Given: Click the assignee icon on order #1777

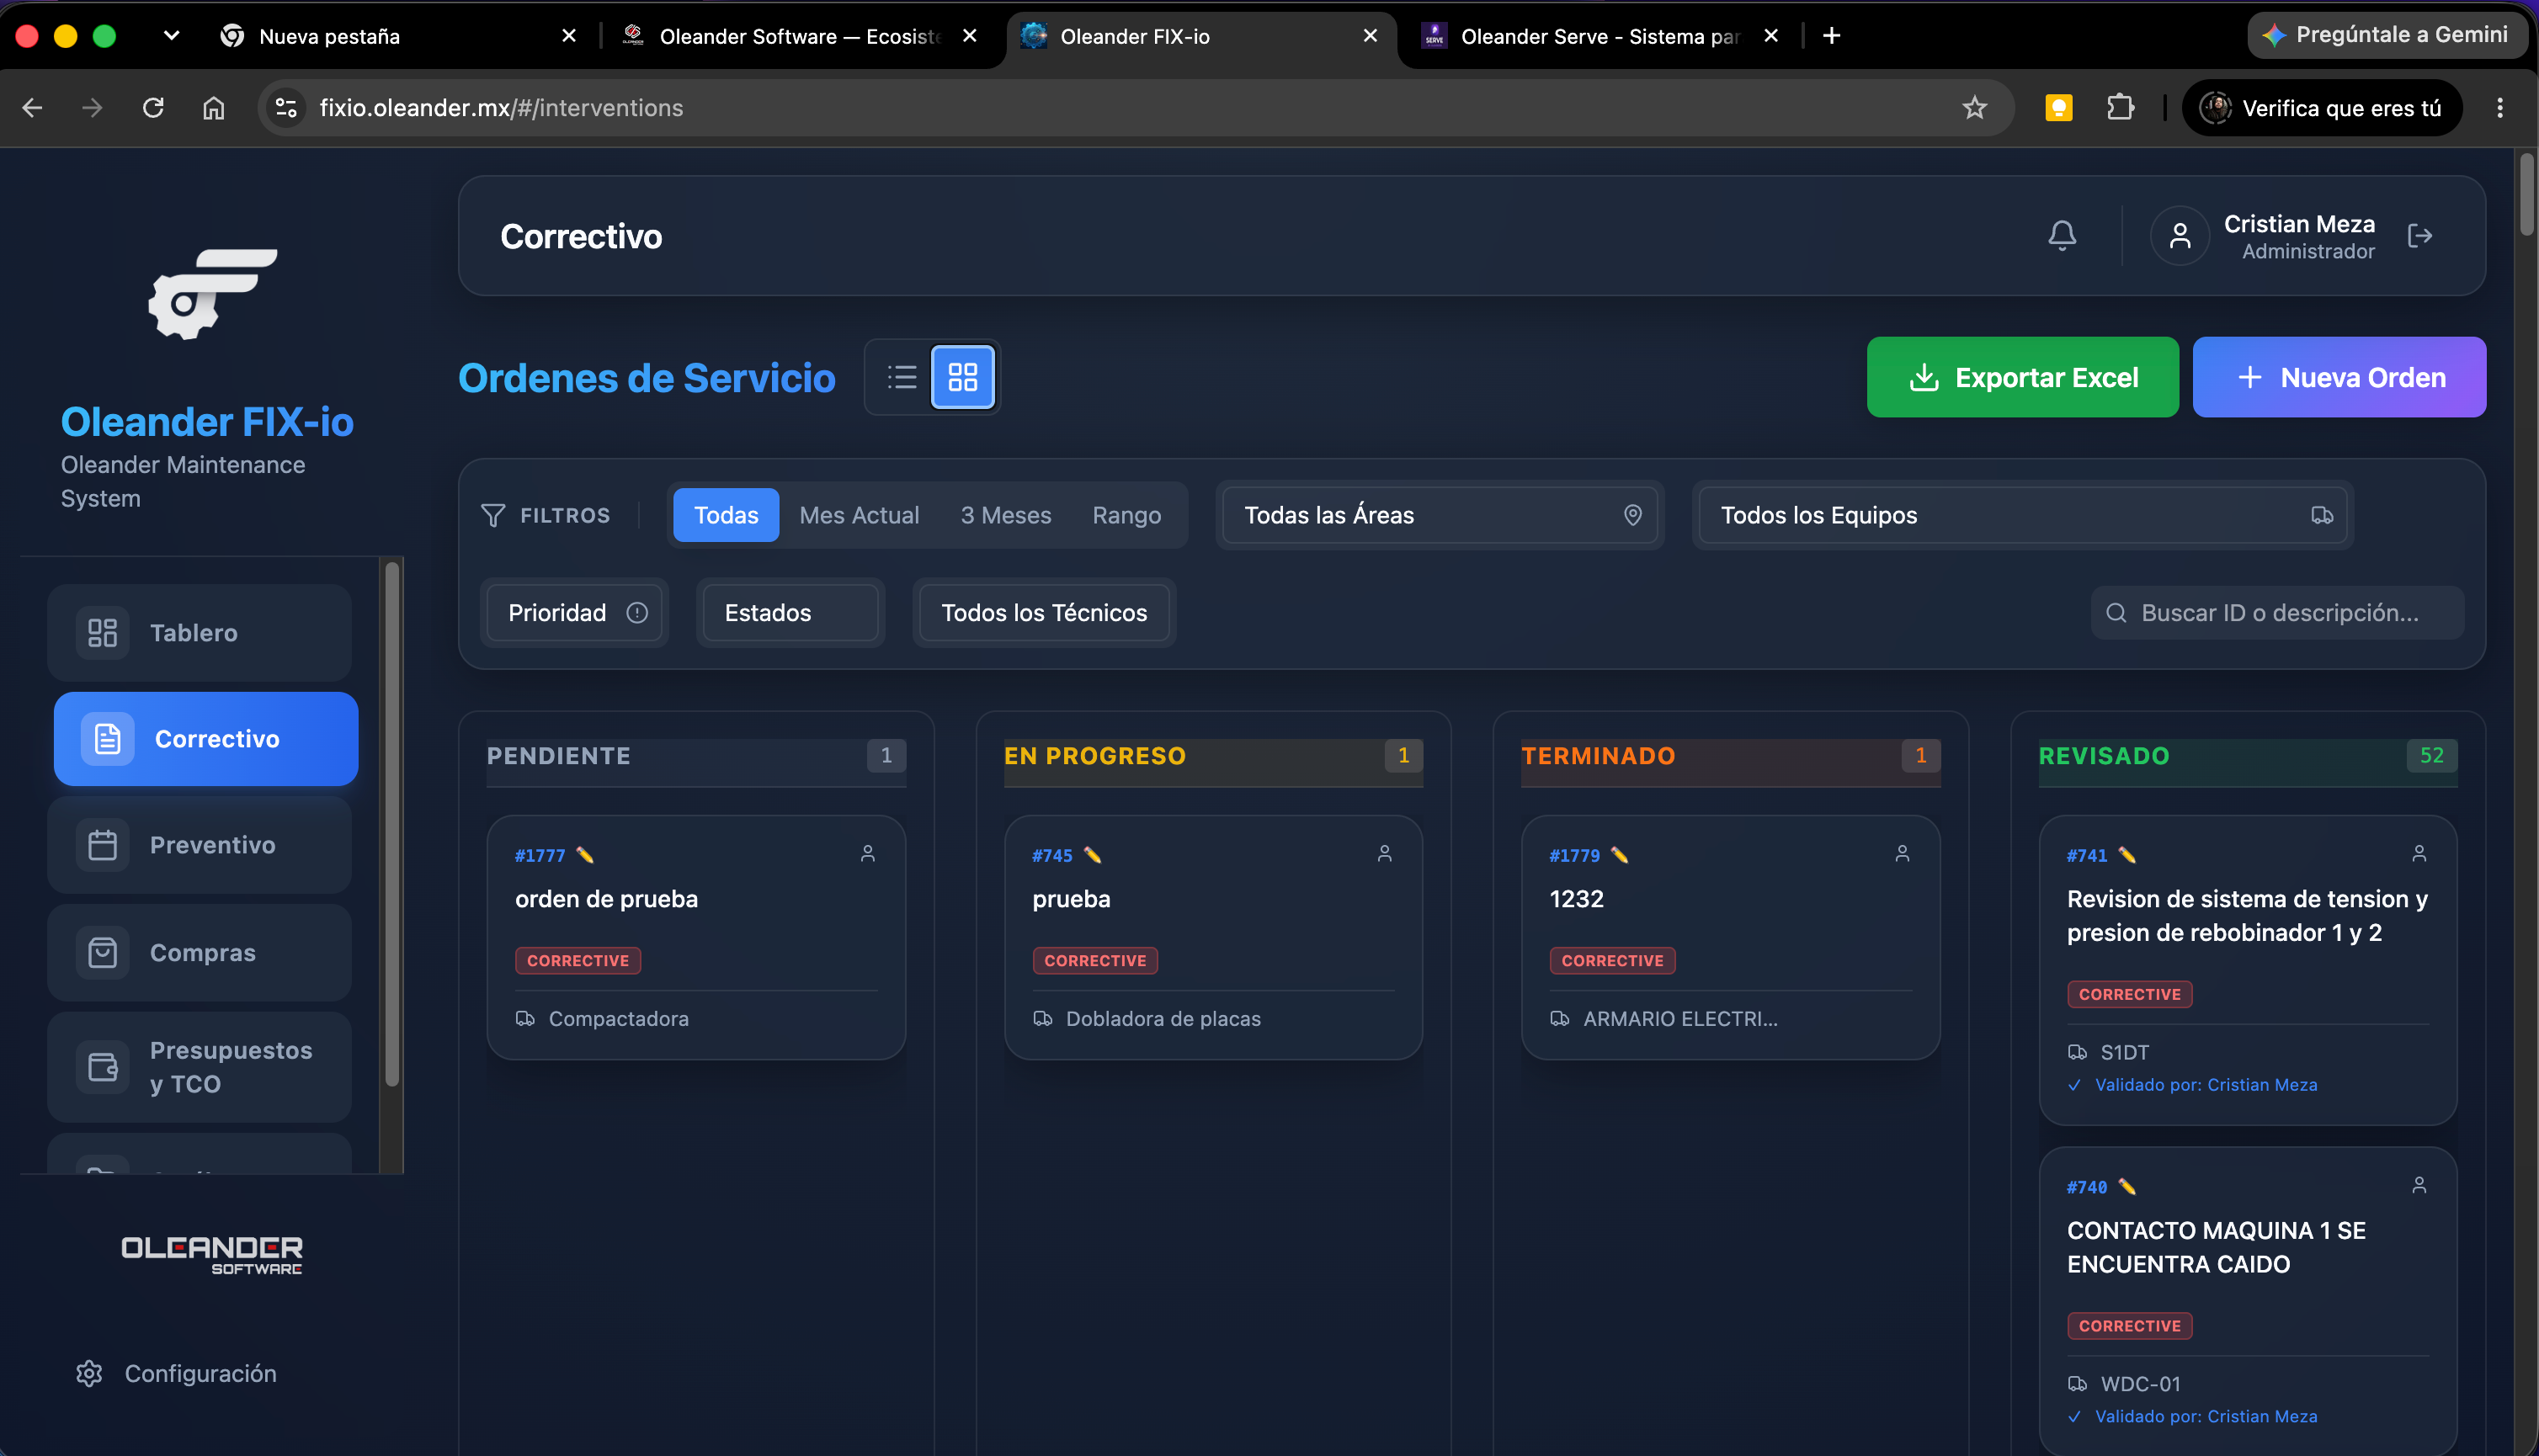Looking at the screenshot, I should tap(867, 853).
